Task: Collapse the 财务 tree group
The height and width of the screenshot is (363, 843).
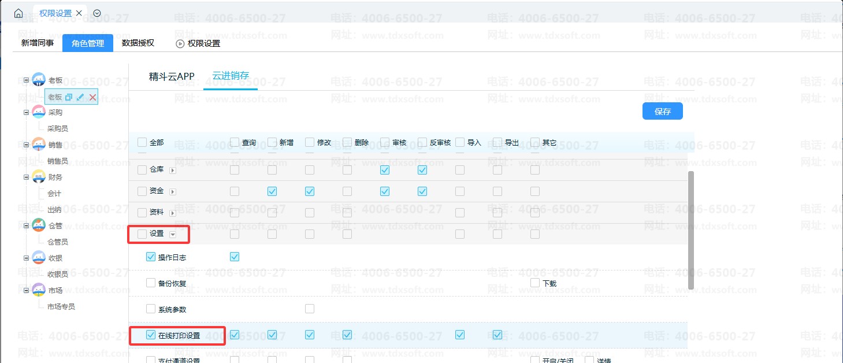Action: click(26, 177)
